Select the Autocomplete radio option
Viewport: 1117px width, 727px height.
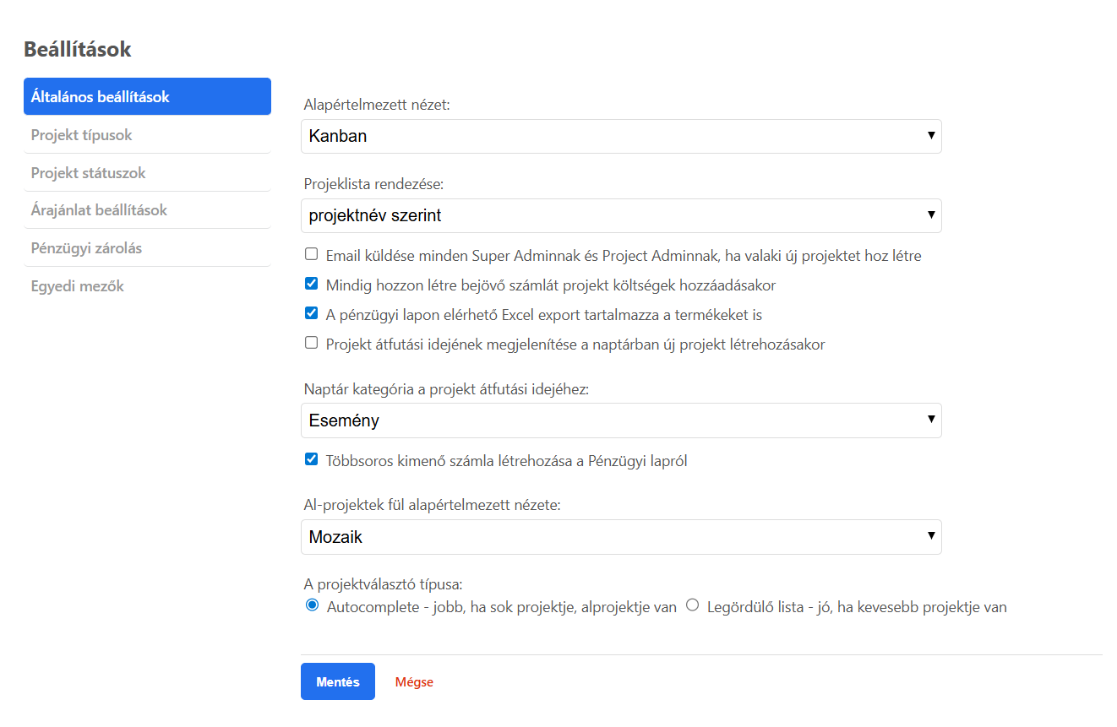[312, 605]
